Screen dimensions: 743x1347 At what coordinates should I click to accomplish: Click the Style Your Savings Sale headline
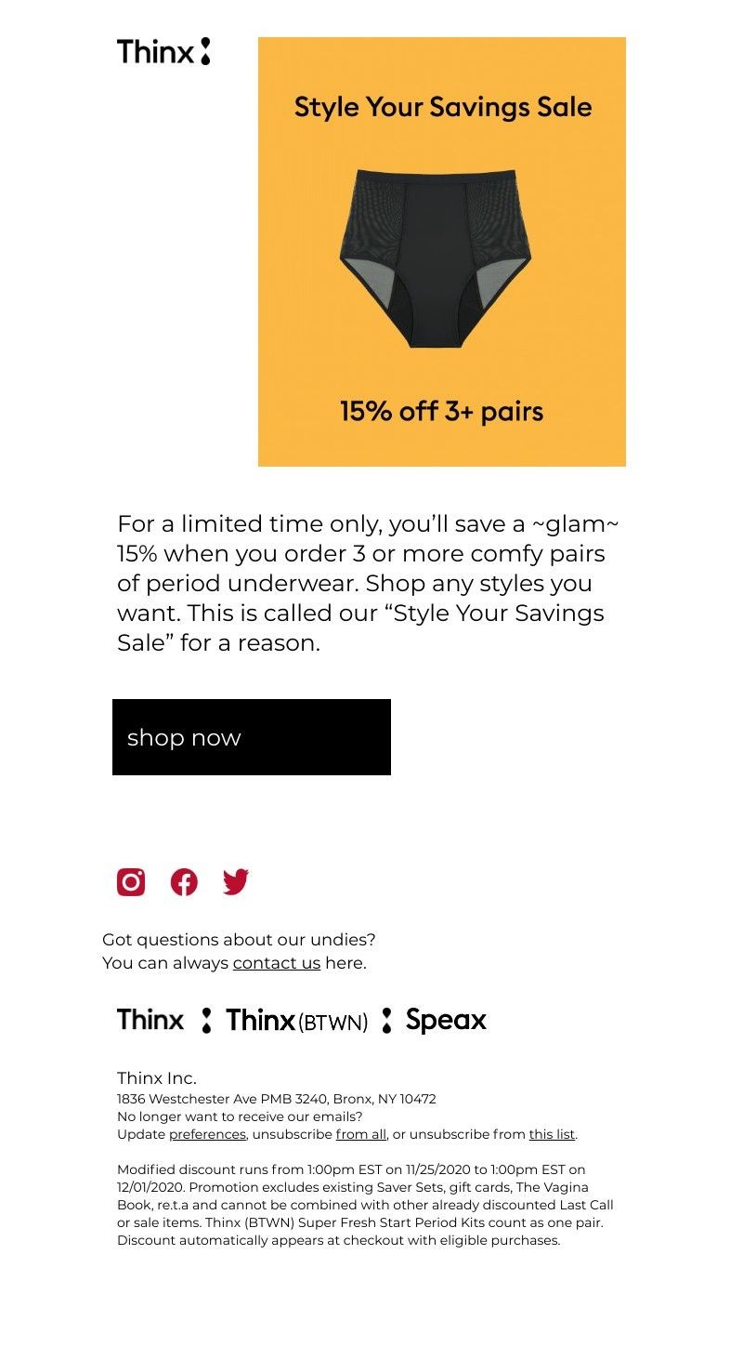point(443,107)
